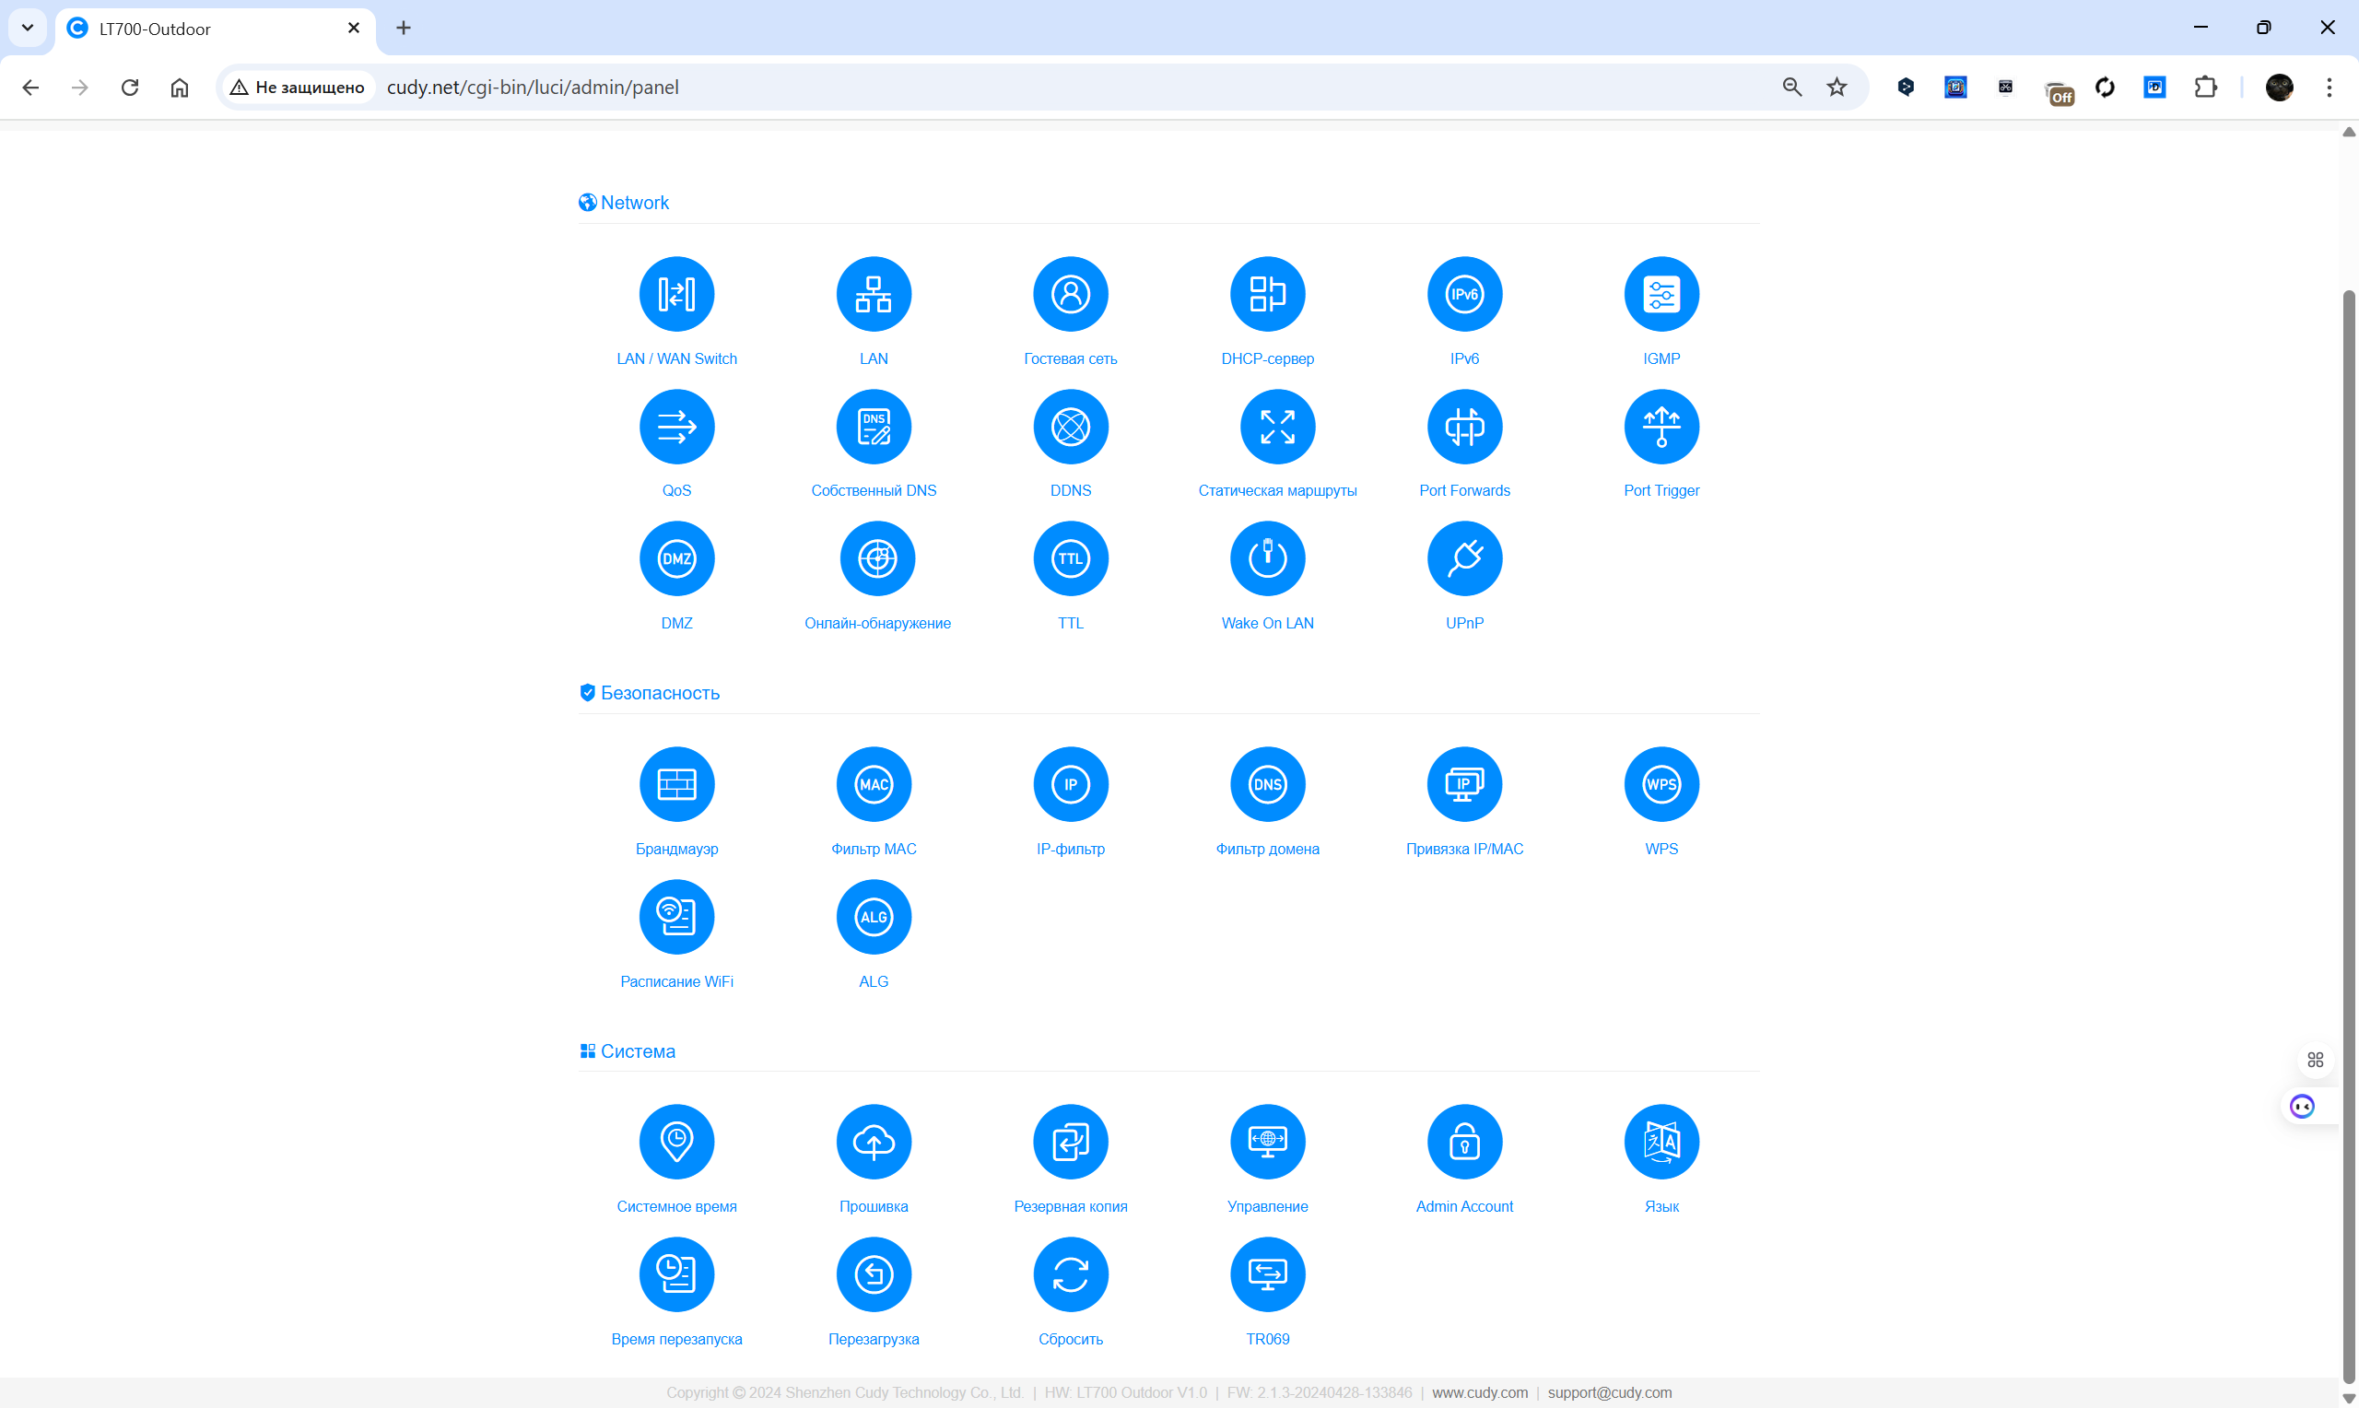Open the Port Forwards icon
This screenshot has width=2359, height=1408.
pyautogui.click(x=1463, y=427)
